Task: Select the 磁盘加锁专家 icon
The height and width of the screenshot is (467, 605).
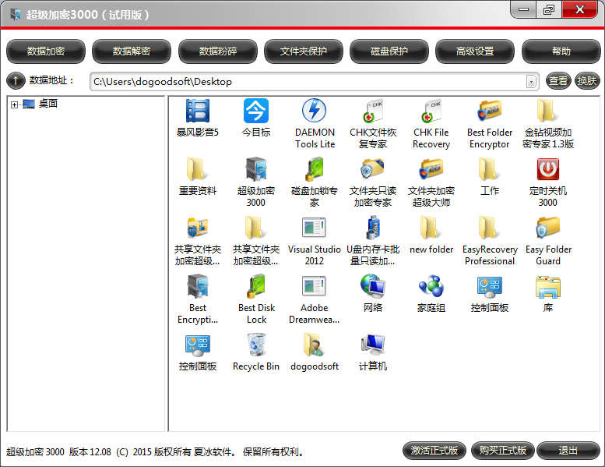Action: coord(314,170)
